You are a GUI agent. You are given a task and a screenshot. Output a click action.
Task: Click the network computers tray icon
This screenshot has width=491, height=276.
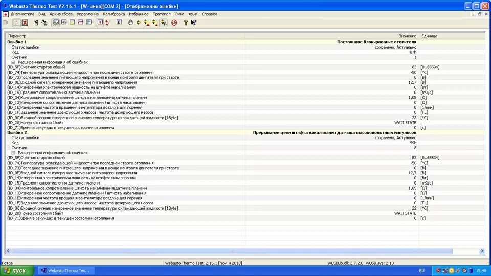click(444, 271)
